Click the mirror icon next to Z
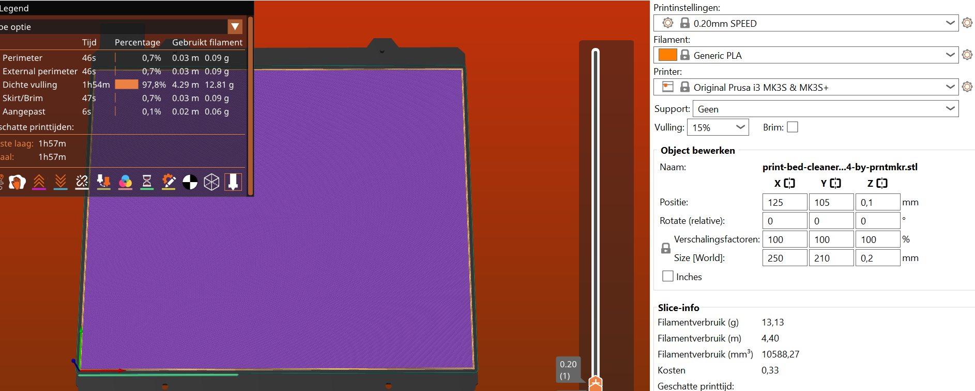Viewport: 975px width, 391px height. (x=882, y=183)
